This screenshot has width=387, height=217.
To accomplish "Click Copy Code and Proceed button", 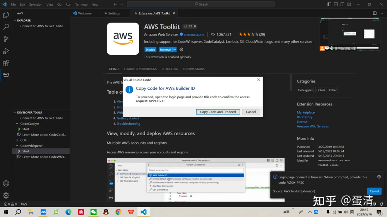I will coord(218,112).
